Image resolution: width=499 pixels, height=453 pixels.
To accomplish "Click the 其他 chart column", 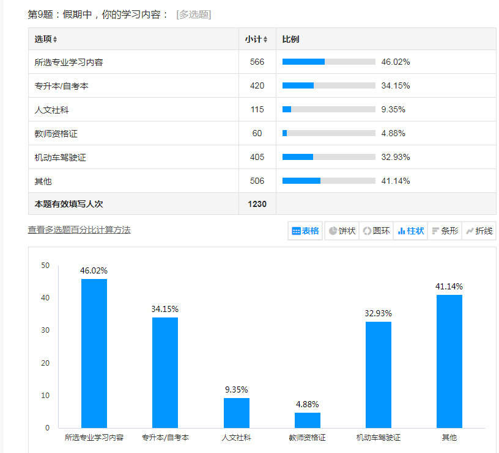I will point(449,361).
